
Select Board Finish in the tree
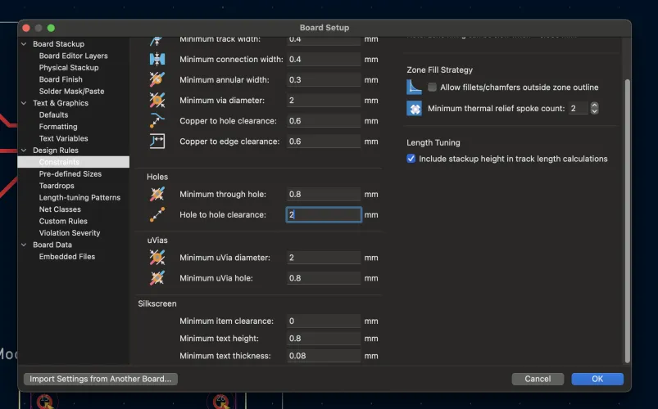tap(61, 79)
